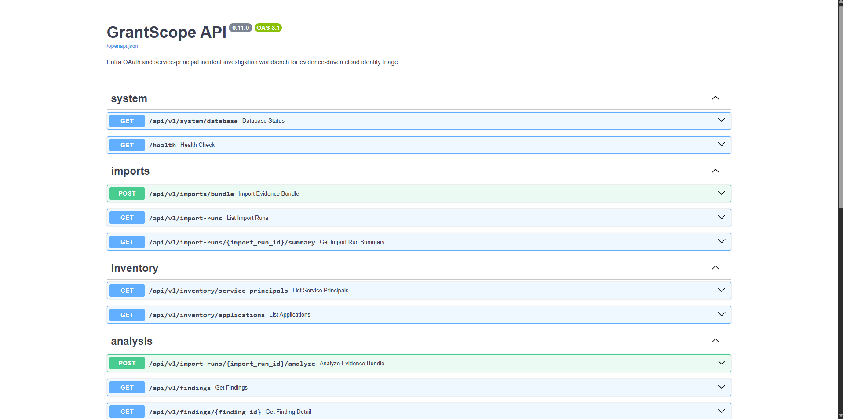Image resolution: width=843 pixels, height=419 pixels.
Task: Select the imports tag heading
Action: coord(130,171)
